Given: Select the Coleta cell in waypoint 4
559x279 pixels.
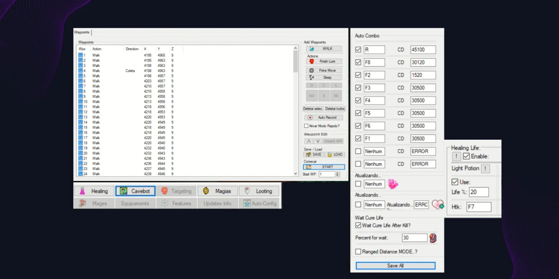Looking at the screenshot, I should (x=130, y=71).
